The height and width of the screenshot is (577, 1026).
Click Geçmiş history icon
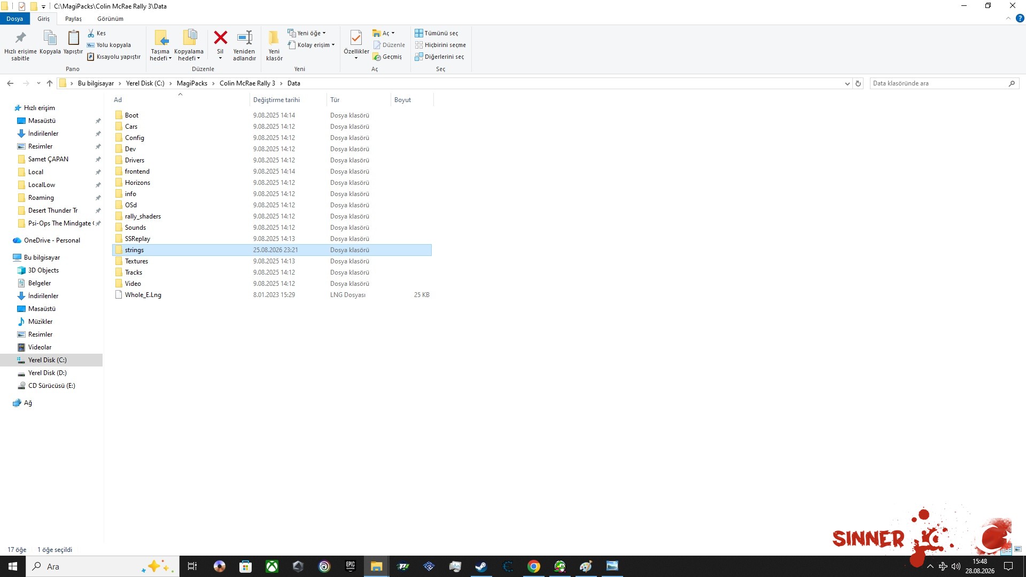click(387, 57)
